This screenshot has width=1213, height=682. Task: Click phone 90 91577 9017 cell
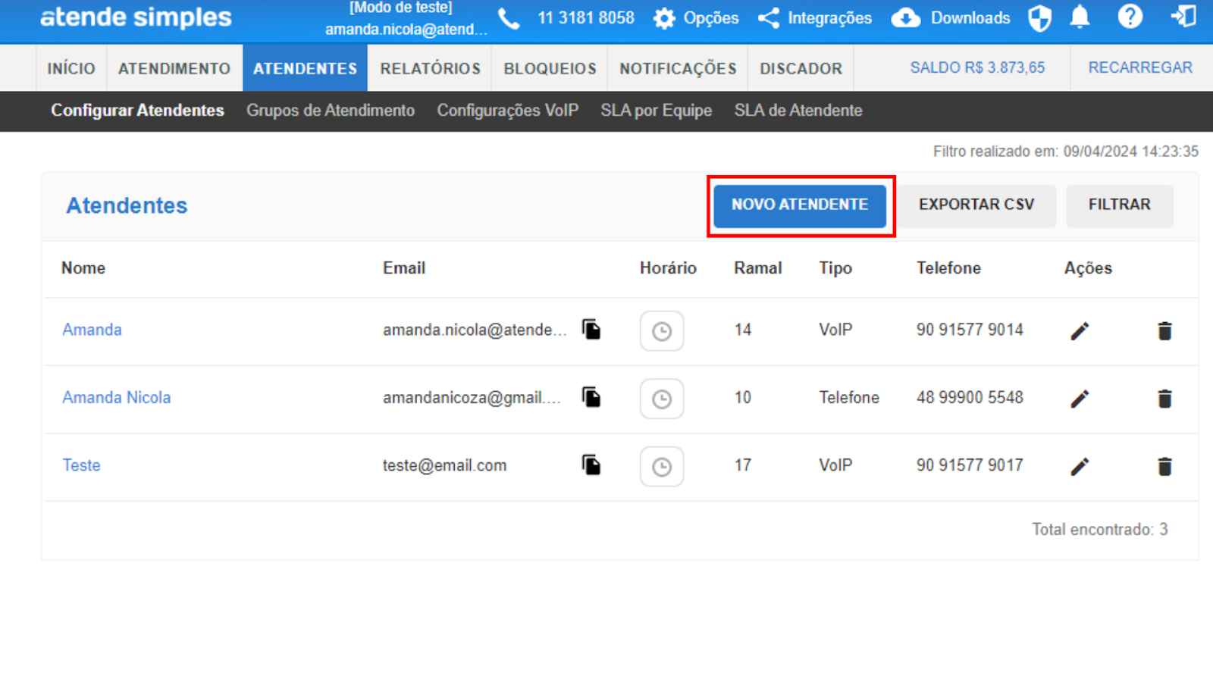click(x=970, y=465)
